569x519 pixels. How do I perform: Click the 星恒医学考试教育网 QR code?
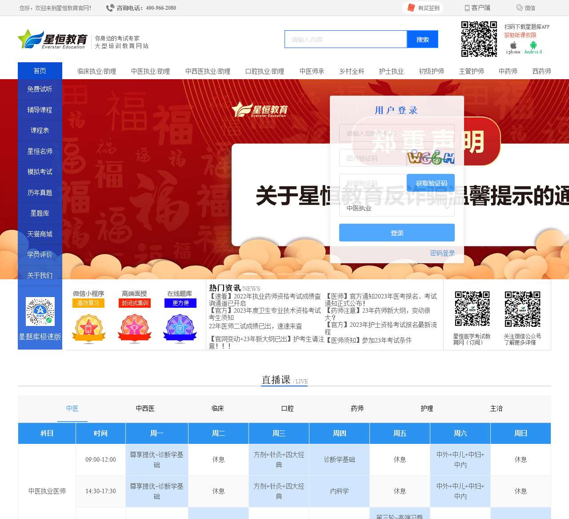[472, 309]
